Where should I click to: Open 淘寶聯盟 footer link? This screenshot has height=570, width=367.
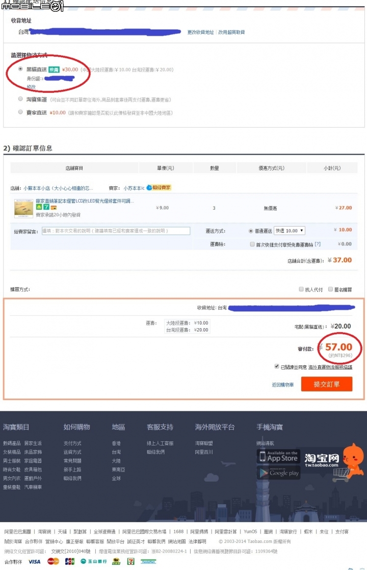point(204,443)
